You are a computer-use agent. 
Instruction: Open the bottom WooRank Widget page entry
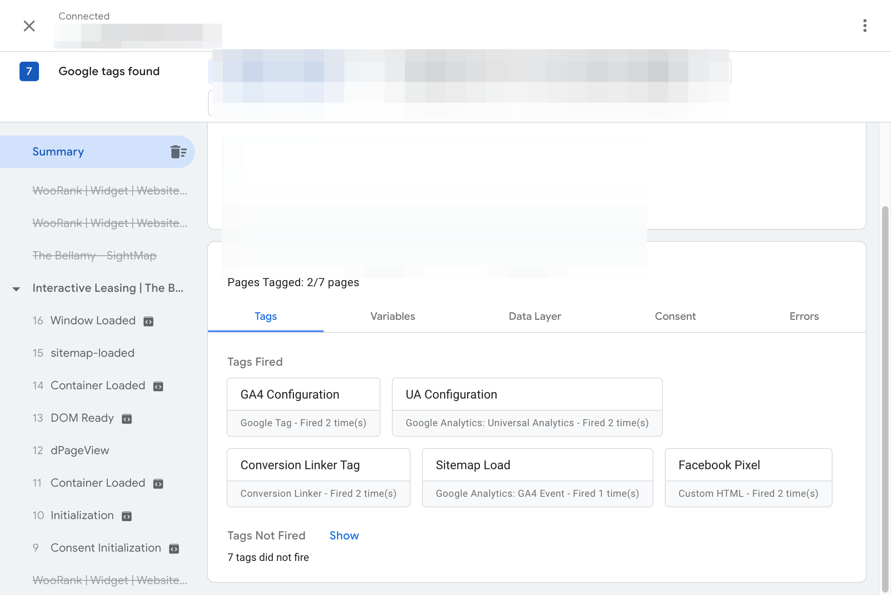(x=110, y=580)
